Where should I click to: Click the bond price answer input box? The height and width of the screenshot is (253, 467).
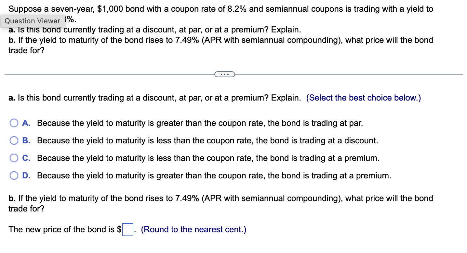(x=127, y=229)
